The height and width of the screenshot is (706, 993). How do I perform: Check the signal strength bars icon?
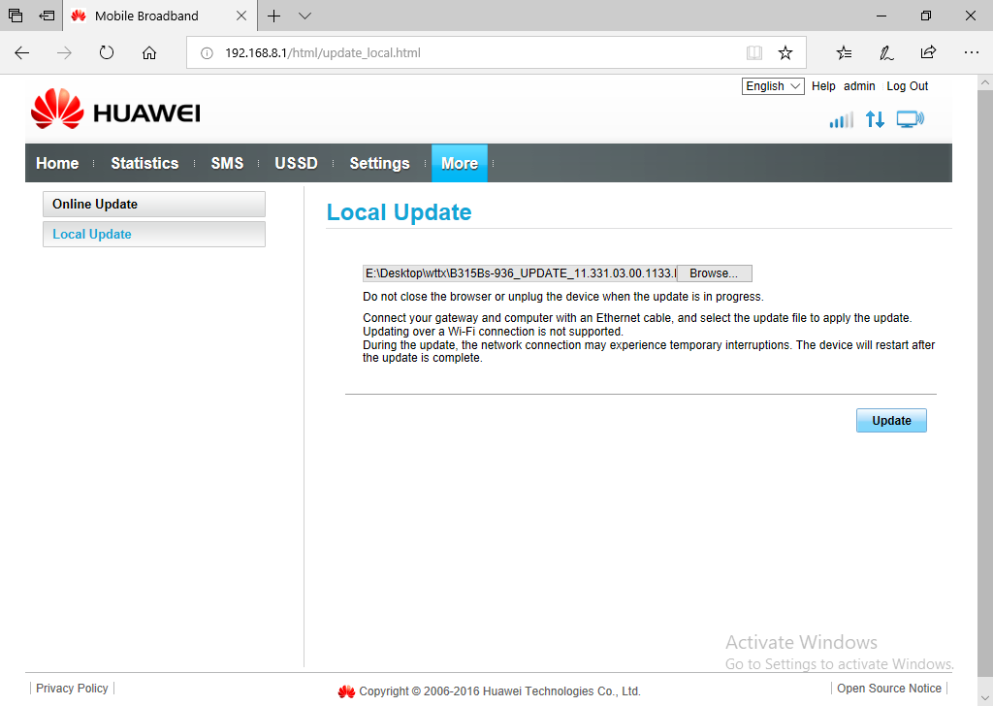pyautogui.click(x=842, y=119)
